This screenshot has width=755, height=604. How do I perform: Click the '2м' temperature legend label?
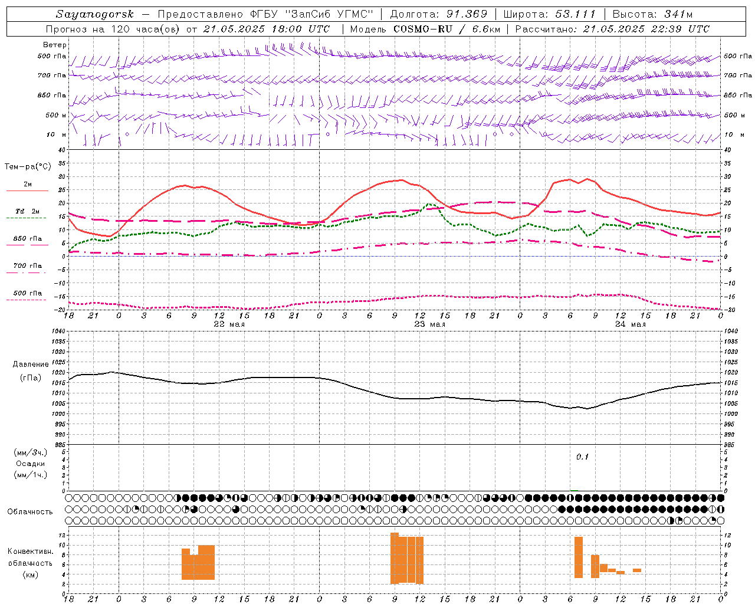28,185
